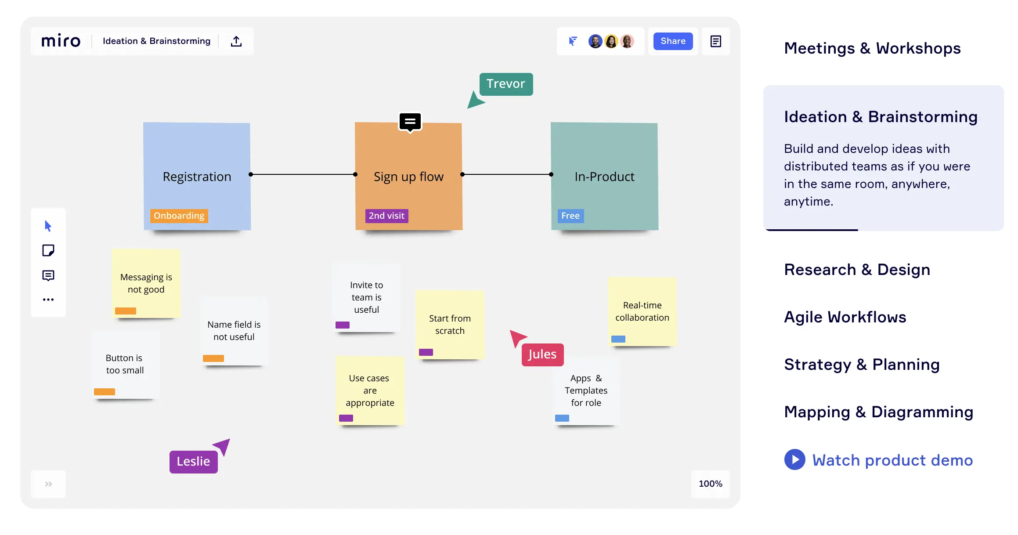The height and width of the screenshot is (535, 1018).
Task: Click the export upload icon
Action: tap(236, 41)
